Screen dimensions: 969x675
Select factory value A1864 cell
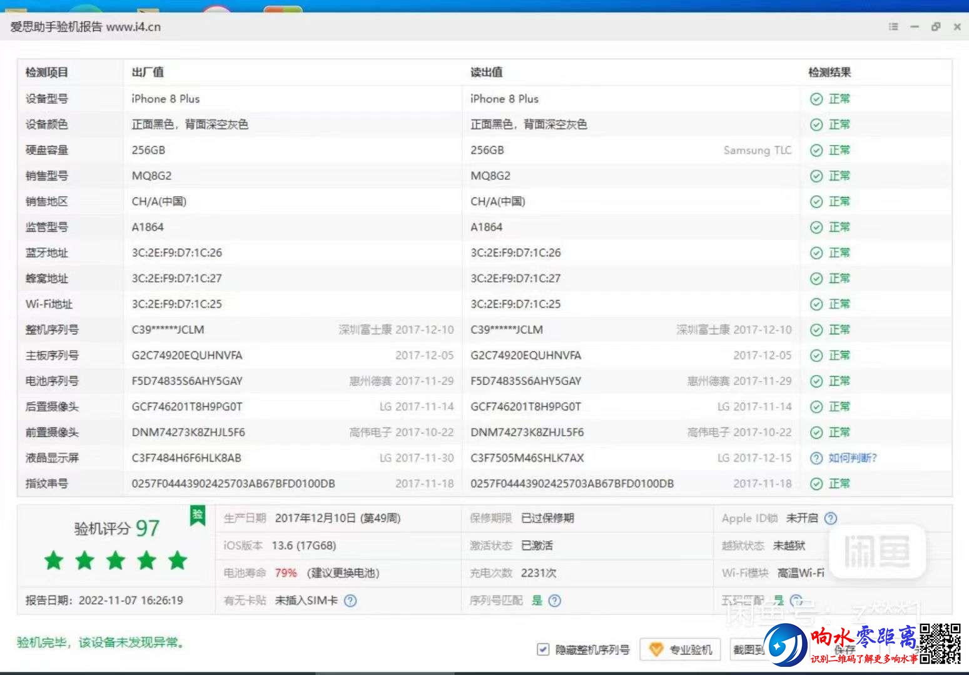pyautogui.click(x=148, y=227)
